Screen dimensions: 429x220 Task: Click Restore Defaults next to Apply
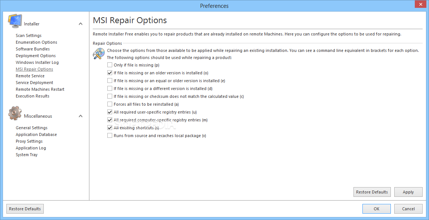pyautogui.click(x=372, y=192)
